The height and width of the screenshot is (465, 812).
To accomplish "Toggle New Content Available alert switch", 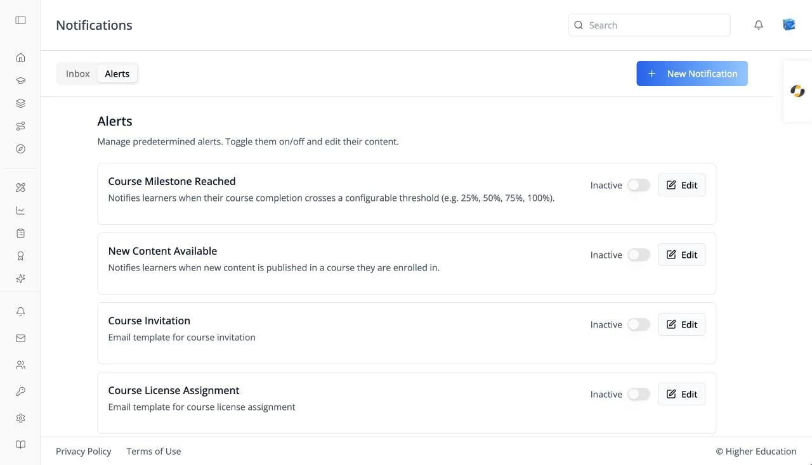I will point(639,255).
